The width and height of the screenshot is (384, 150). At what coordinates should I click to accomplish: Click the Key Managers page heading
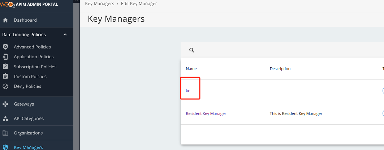coord(116,19)
